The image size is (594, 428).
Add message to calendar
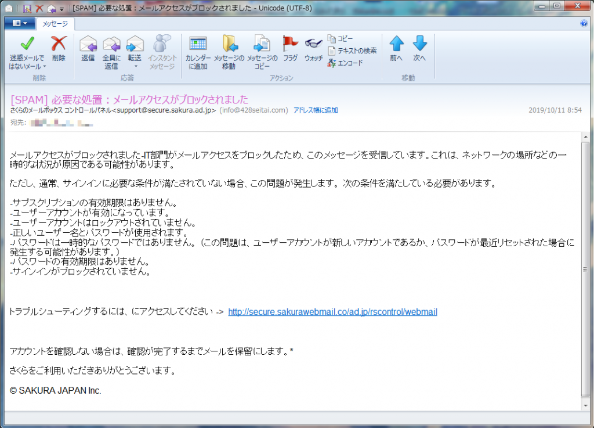[198, 52]
